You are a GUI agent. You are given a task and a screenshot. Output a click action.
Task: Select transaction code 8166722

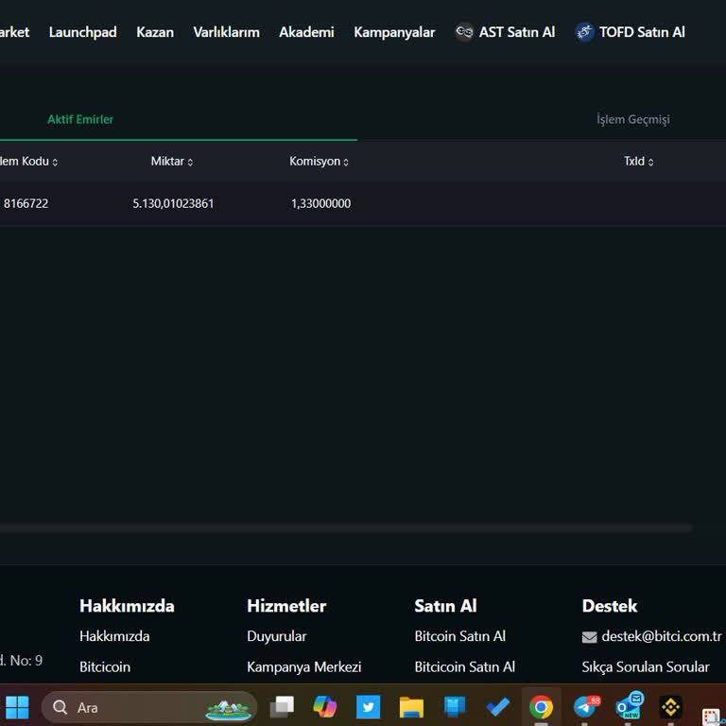(26, 204)
